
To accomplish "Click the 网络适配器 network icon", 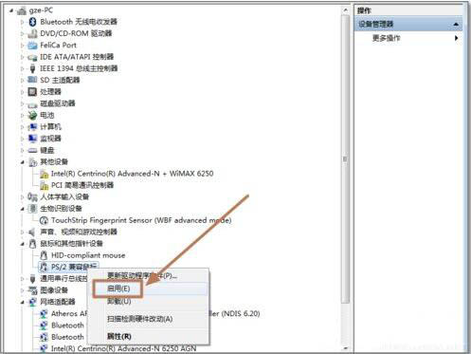I will 32,302.
